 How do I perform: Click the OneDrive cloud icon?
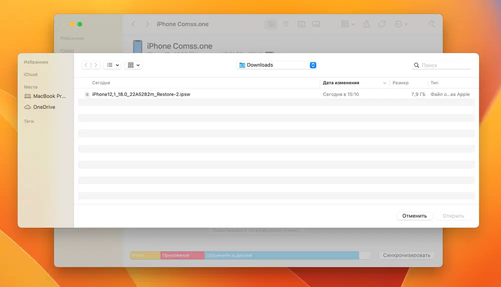coord(28,107)
